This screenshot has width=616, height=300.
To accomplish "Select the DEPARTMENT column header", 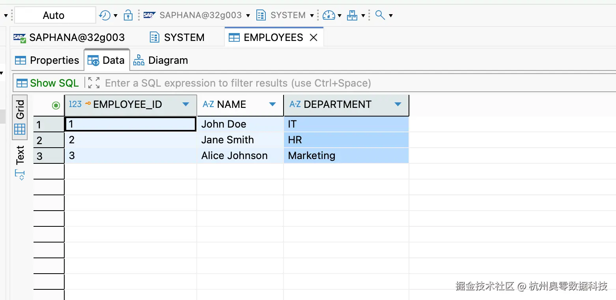I will pos(346,105).
